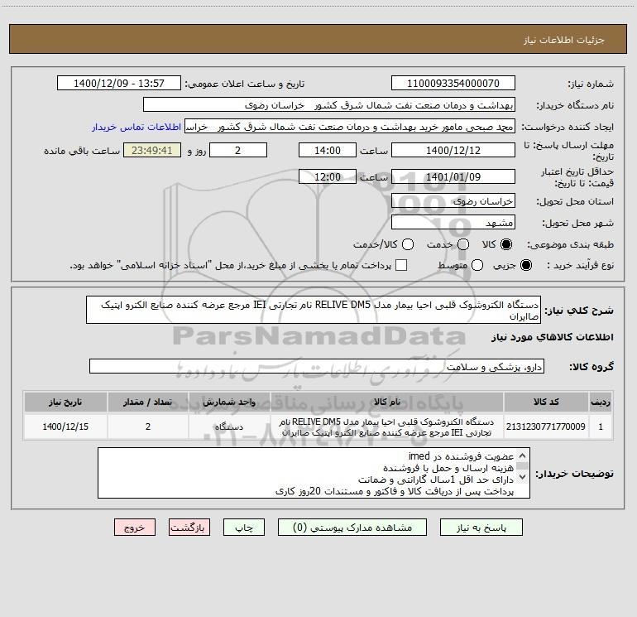Click the پرداخت پس از دریافت کالا line
The height and width of the screenshot is (617, 637).
[x=395, y=491]
